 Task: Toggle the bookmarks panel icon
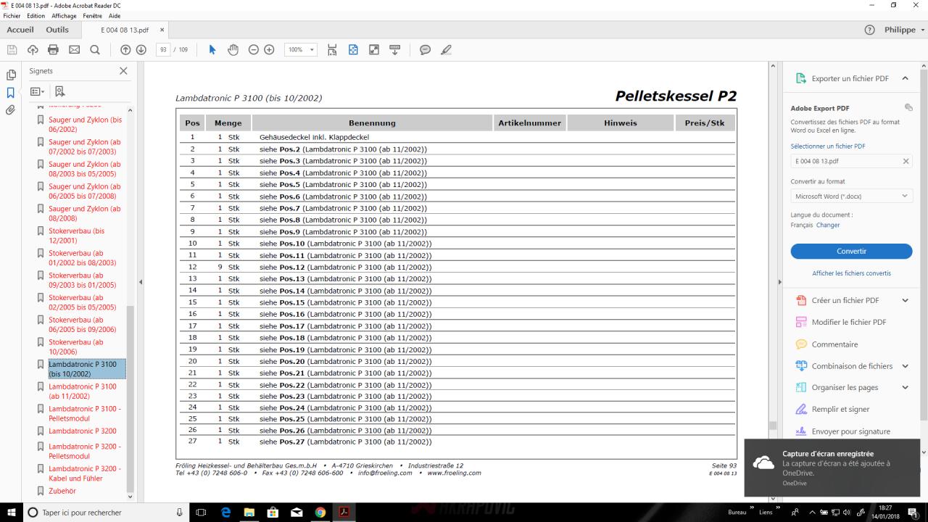coord(11,93)
